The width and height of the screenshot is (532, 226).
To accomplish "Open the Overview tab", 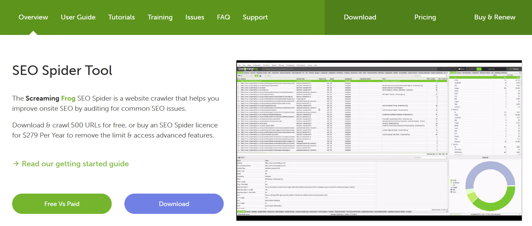I will click(33, 17).
